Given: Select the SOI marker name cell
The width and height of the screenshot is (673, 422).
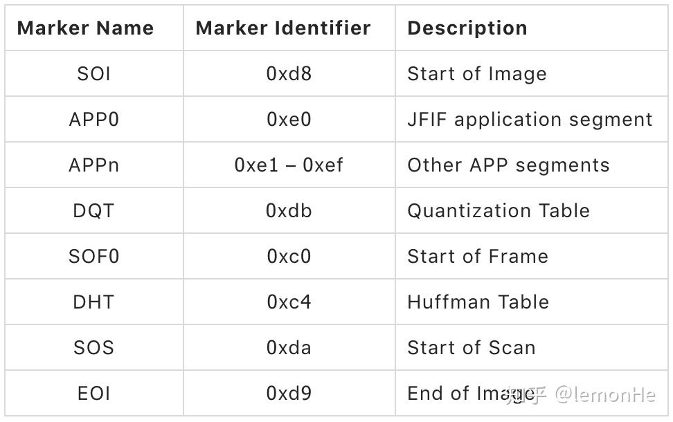Looking at the screenshot, I should point(93,74).
